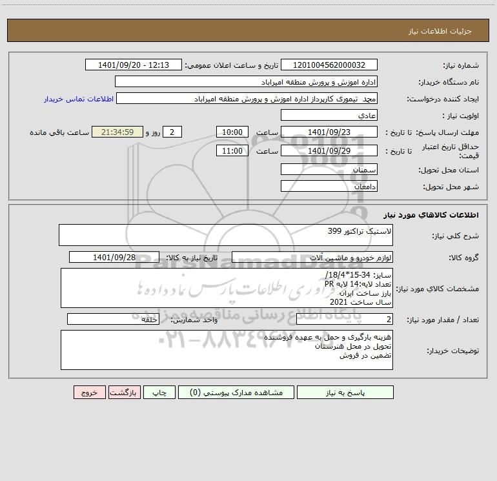
Task: Click the label نام دستگاه خریدار
Action: pos(449,82)
